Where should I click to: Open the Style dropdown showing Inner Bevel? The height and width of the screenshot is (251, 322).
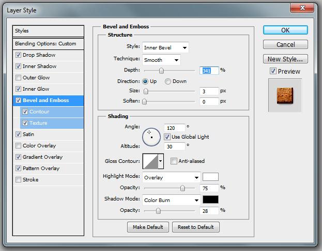(165, 48)
